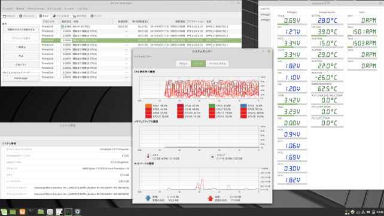Open the アクティビティ(A) menu

click(36, 9)
